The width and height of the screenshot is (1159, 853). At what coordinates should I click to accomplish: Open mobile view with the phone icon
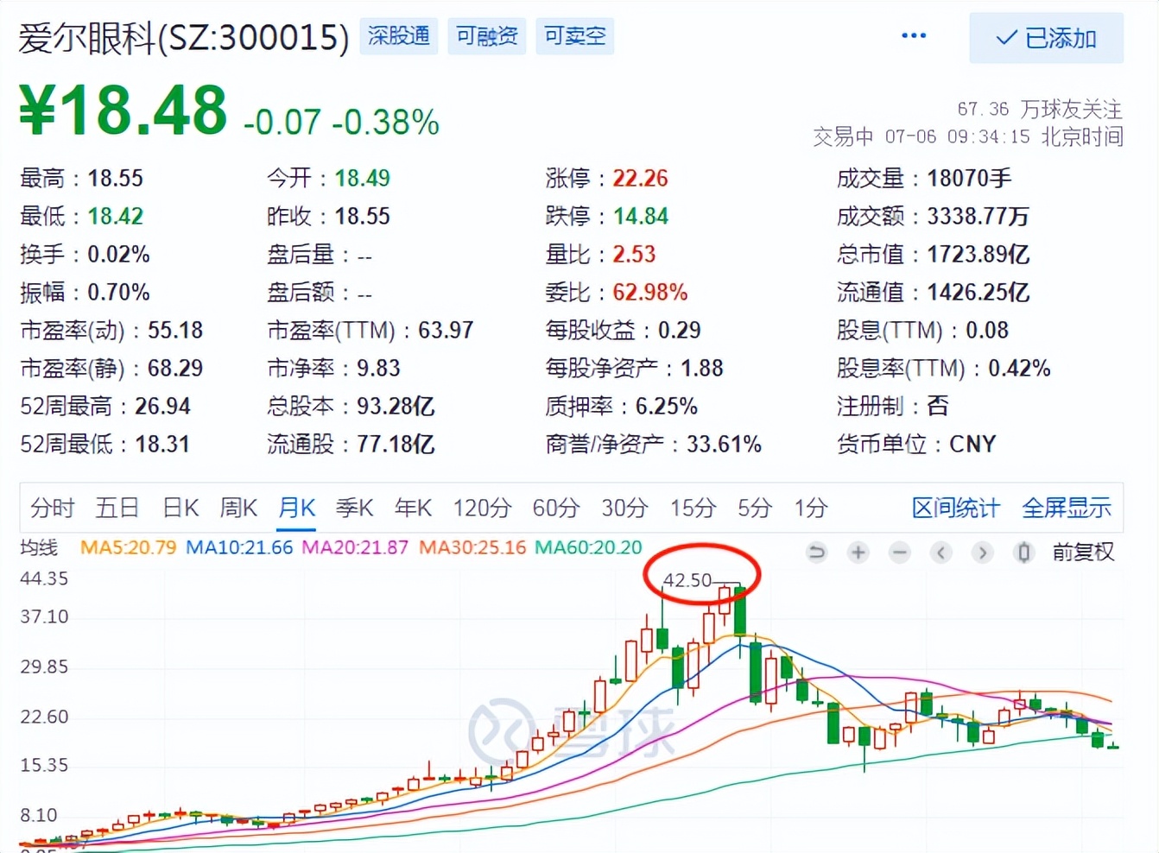[1023, 553]
